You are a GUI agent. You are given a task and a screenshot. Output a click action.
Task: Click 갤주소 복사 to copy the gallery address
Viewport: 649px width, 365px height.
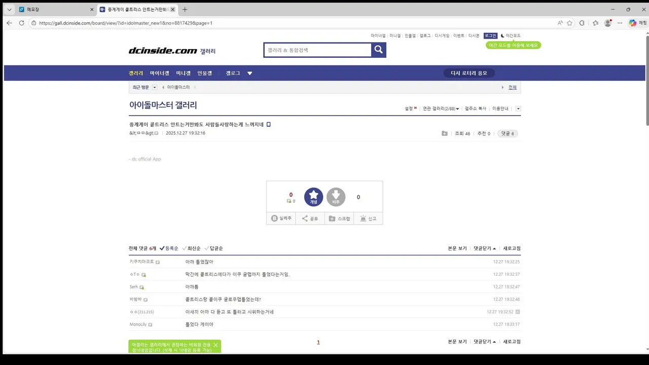point(476,108)
